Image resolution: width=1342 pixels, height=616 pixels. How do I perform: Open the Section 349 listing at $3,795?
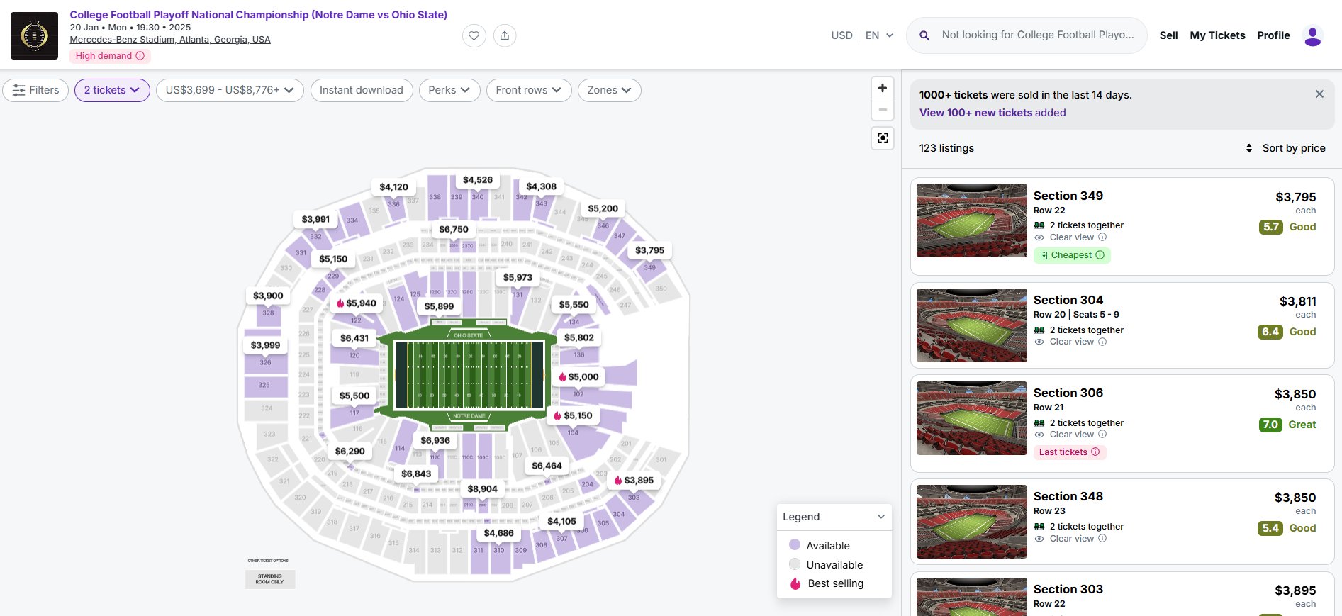(1122, 226)
